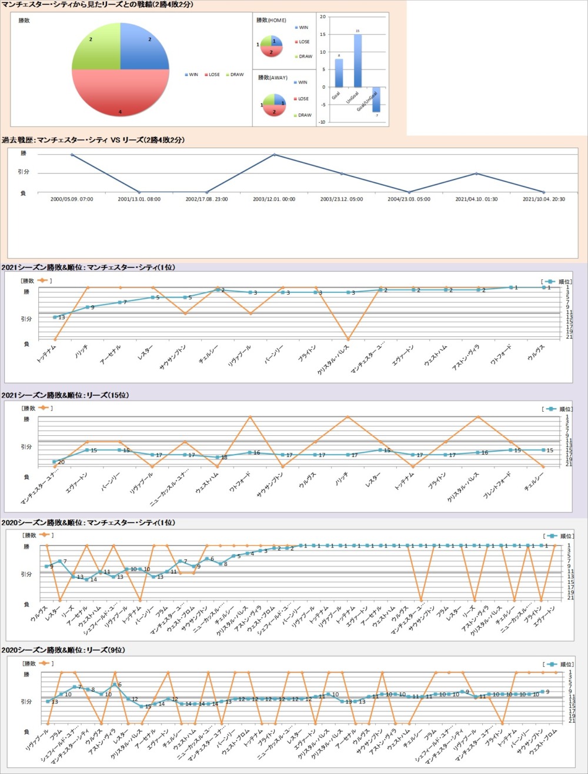The height and width of the screenshot is (774, 588).
Task: Click the 2021/10.04. 20:30 data point
Action: coord(543,192)
